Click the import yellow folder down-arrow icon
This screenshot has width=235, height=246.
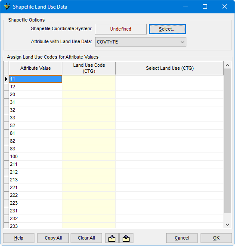112,238
